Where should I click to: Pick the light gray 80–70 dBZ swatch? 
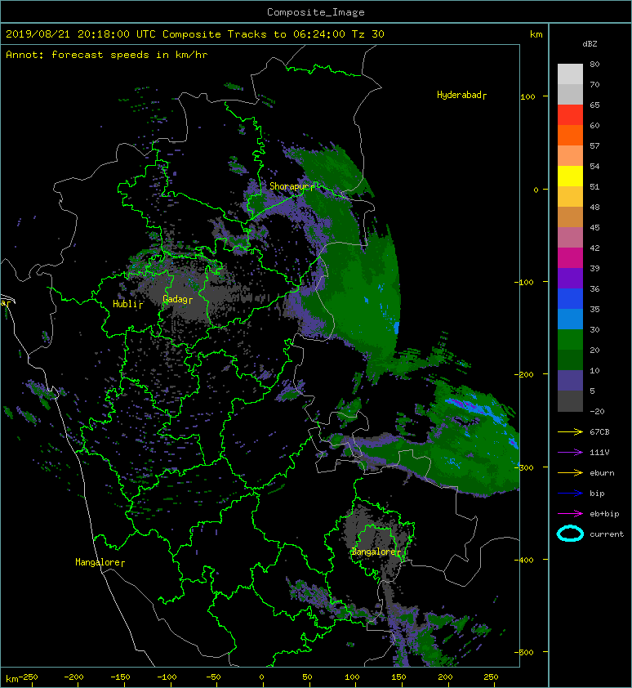pyautogui.click(x=570, y=74)
